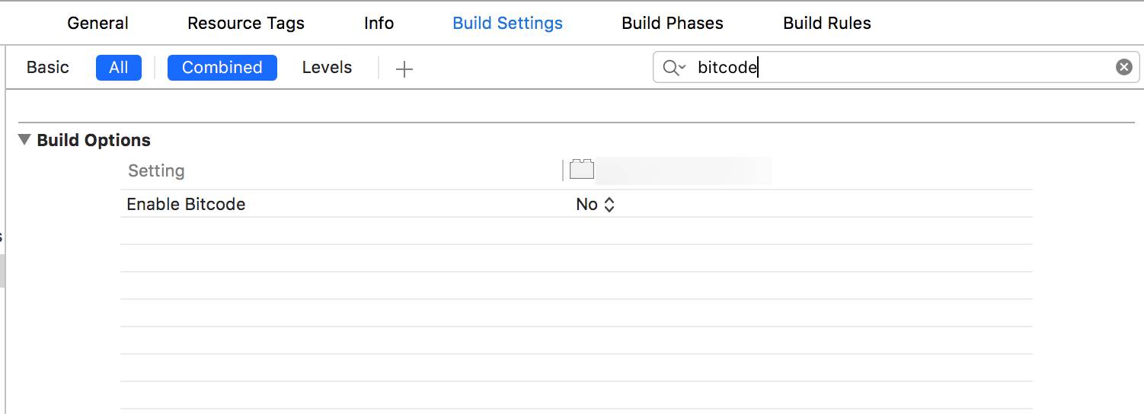
Task: Add a build setting with plus icon
Action: [404, 68]
